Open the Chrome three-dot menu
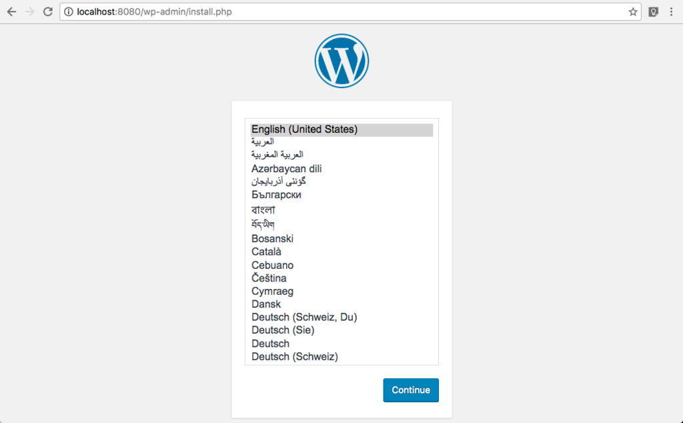This screenshot has width=683, height=423. click(671, 12)
